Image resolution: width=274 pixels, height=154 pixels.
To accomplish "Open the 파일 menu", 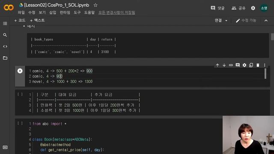I will (x=21, y=12).
